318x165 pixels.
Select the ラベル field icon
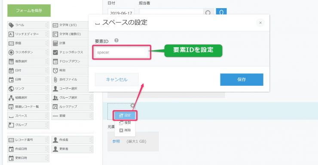11,25
